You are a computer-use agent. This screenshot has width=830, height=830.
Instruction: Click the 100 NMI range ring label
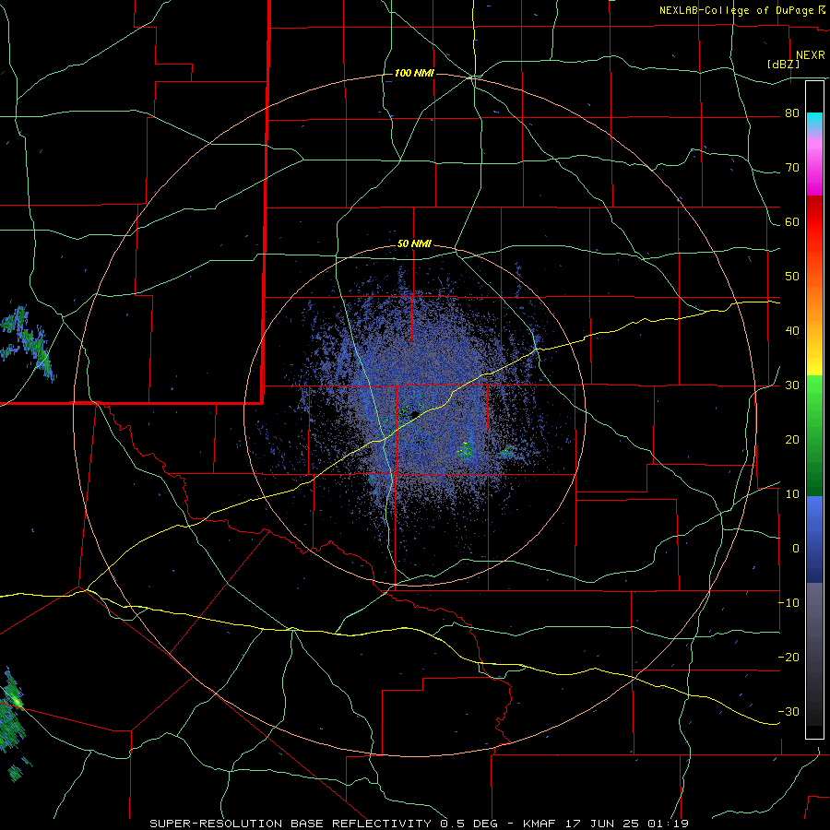(414, 73)
